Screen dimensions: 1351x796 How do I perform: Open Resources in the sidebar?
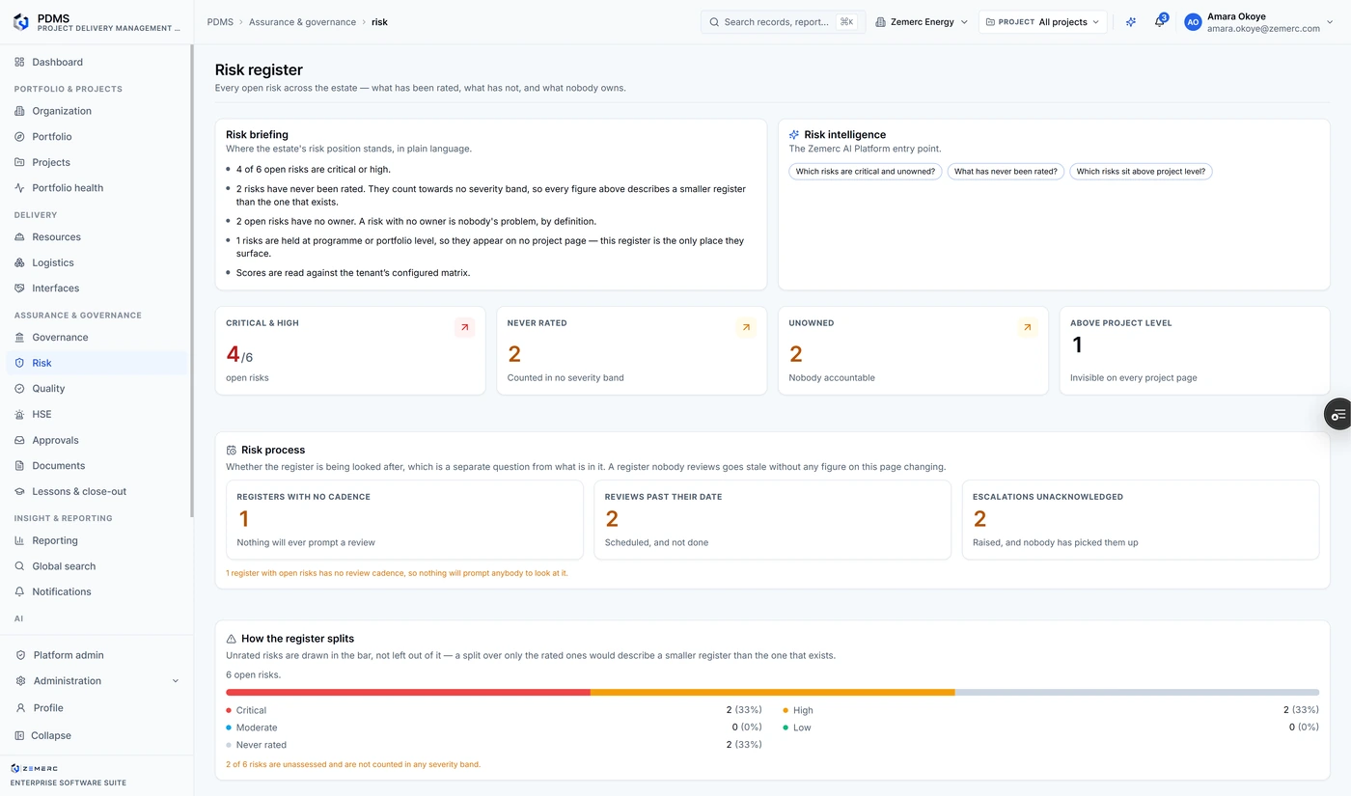click(97, 236)
